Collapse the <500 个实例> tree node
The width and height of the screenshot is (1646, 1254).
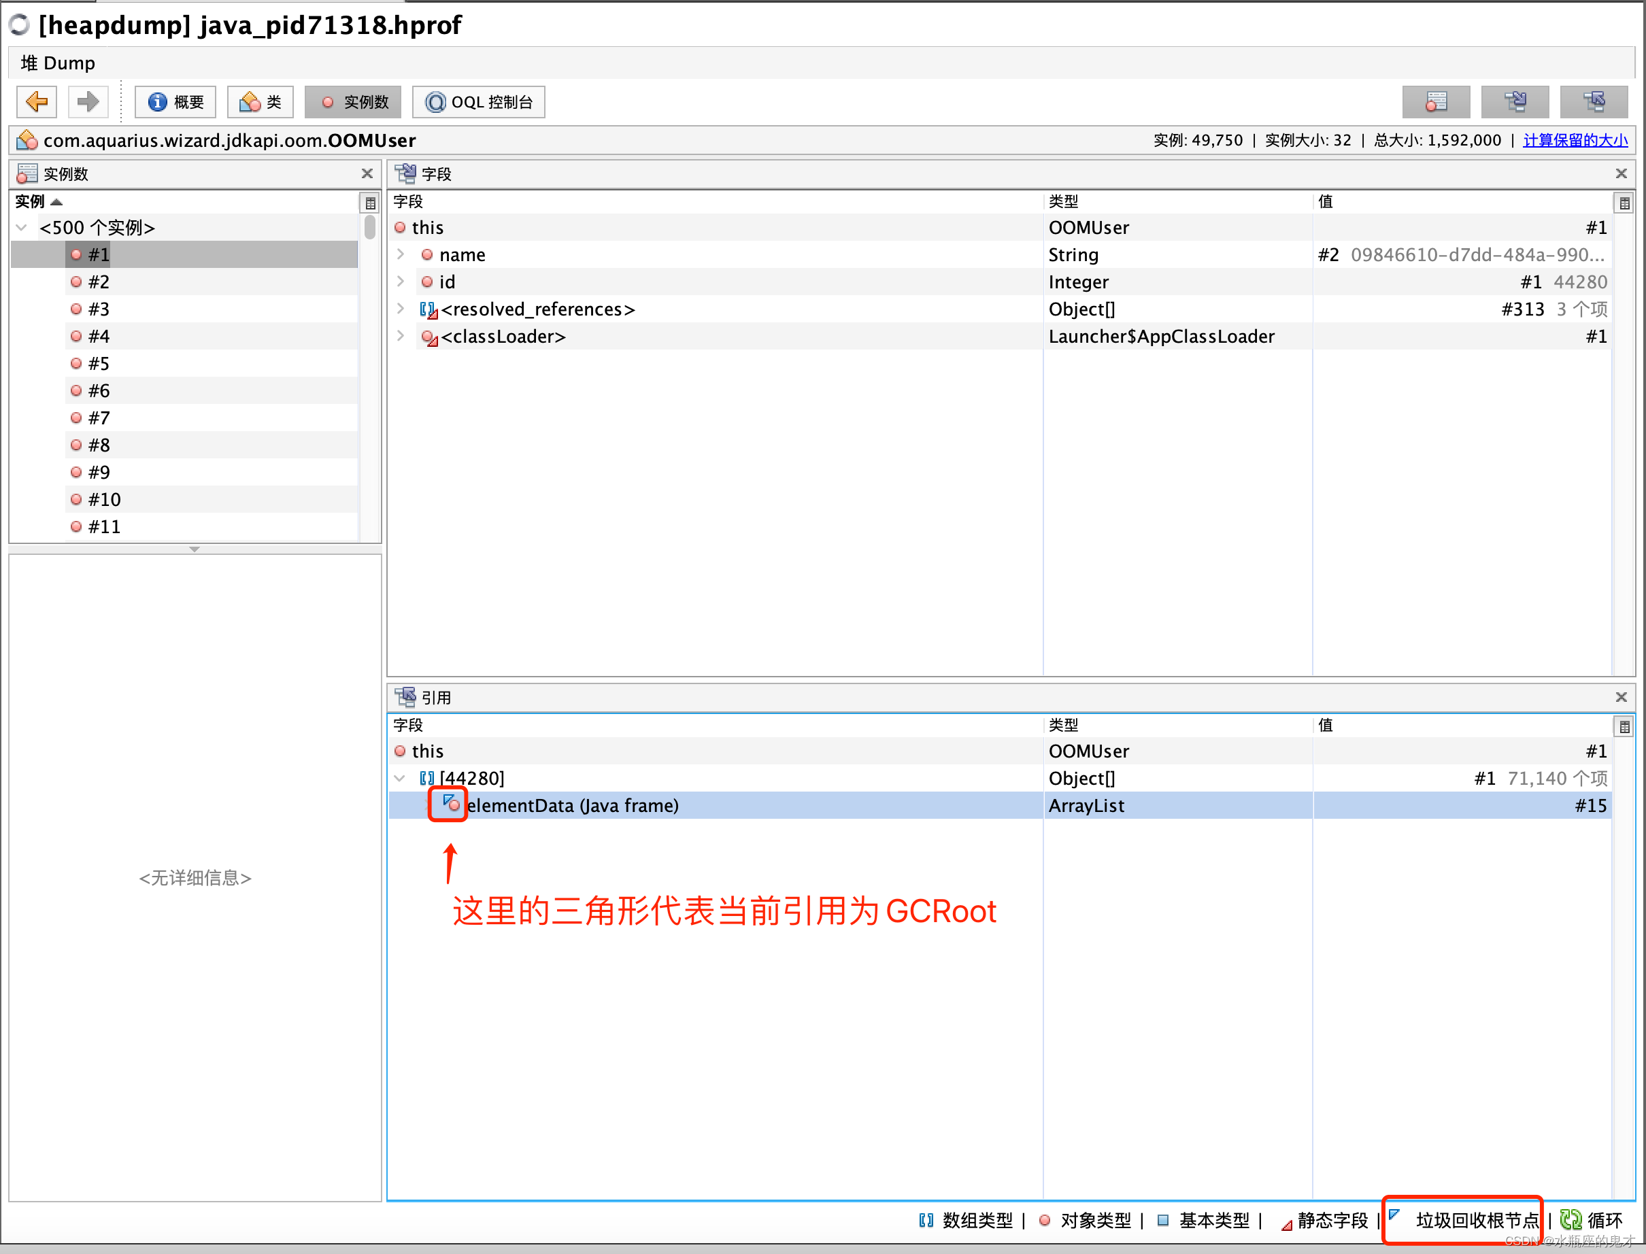22,228
